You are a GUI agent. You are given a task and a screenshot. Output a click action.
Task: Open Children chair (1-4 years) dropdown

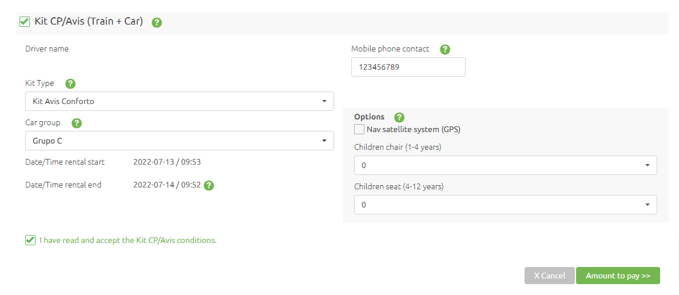tap(505, 165)
